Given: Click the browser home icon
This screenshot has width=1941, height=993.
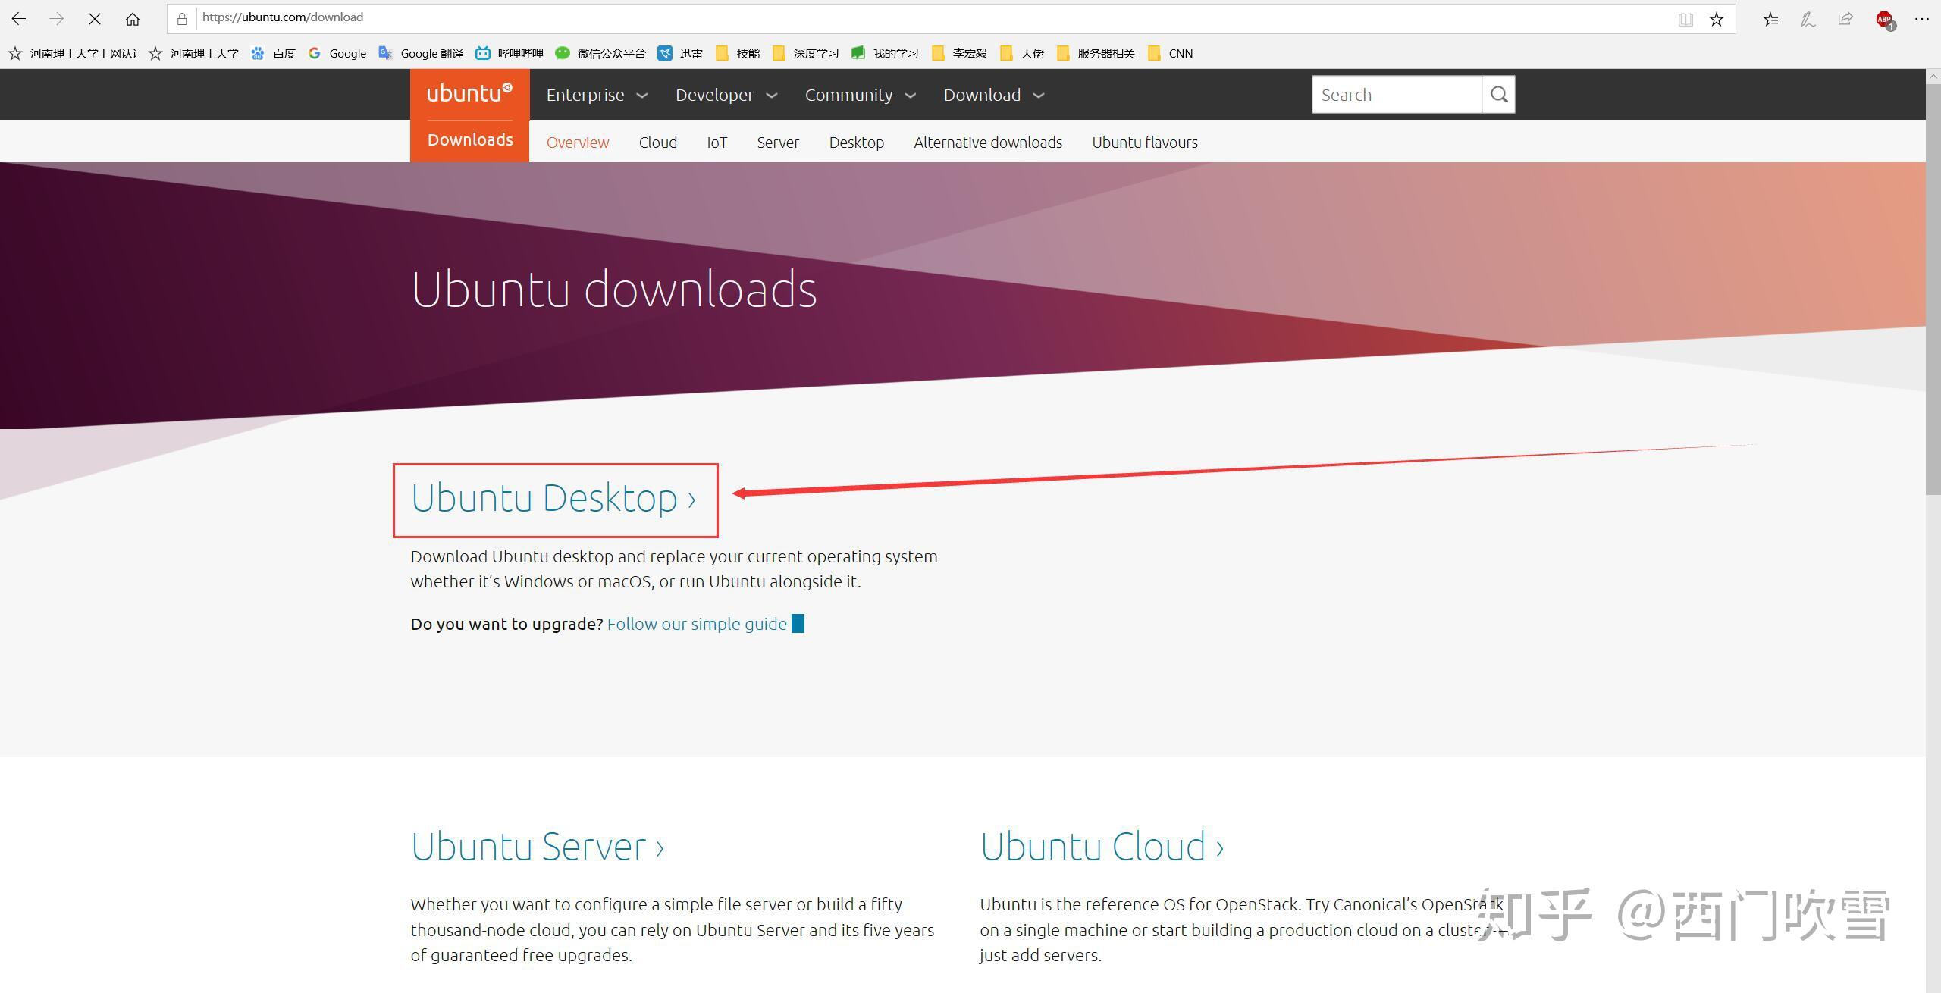Looking at the screenshot, I should [x=133, y=18].
